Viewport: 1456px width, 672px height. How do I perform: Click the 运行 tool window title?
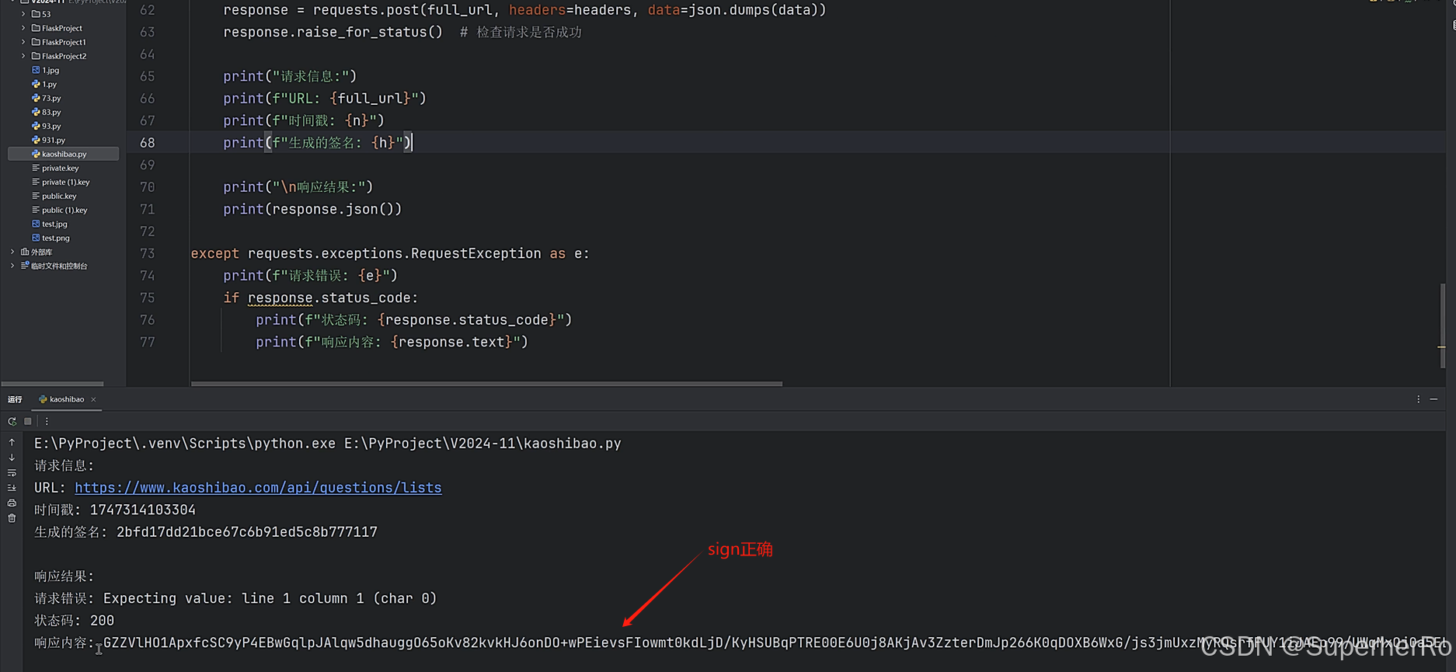15,399
